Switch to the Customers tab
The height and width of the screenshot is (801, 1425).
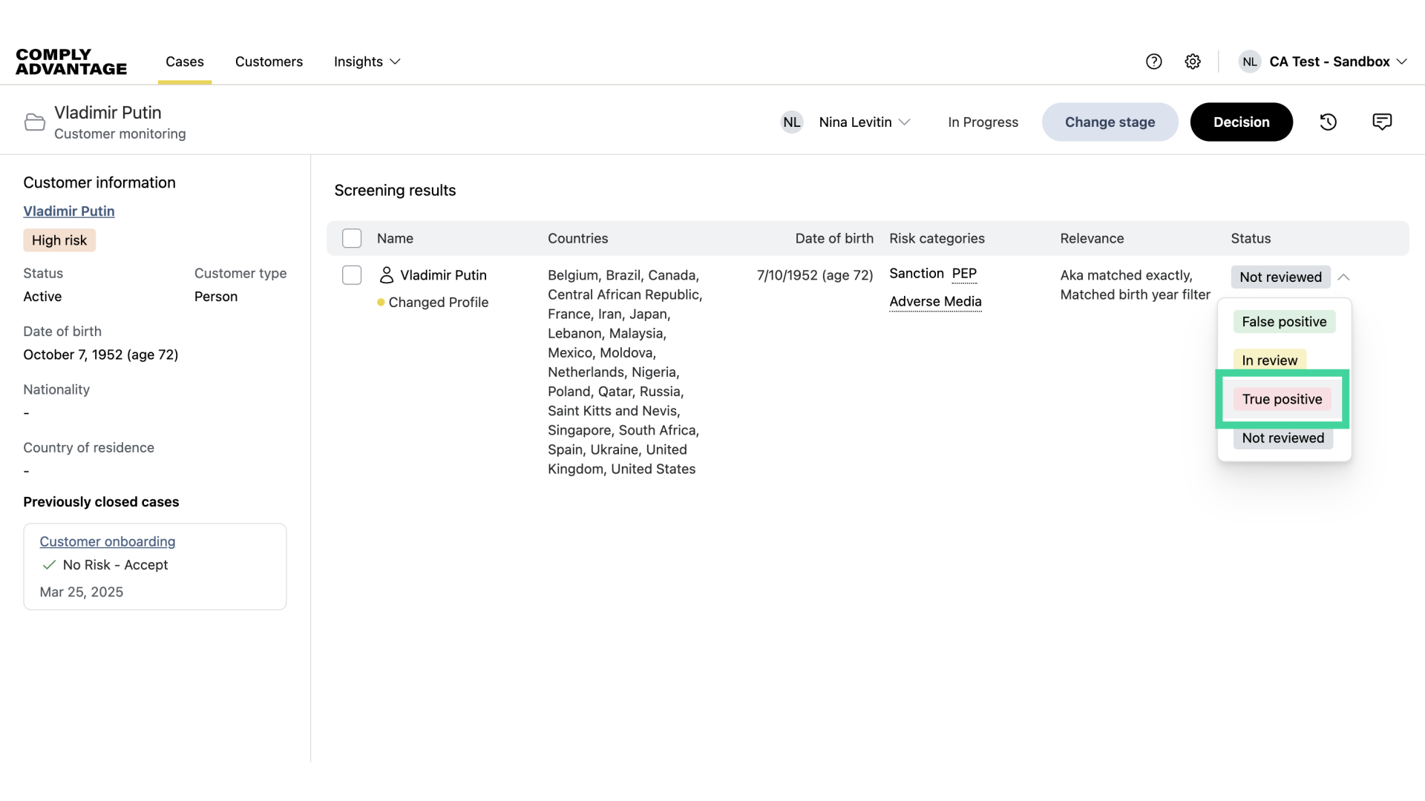coord(269,62)
